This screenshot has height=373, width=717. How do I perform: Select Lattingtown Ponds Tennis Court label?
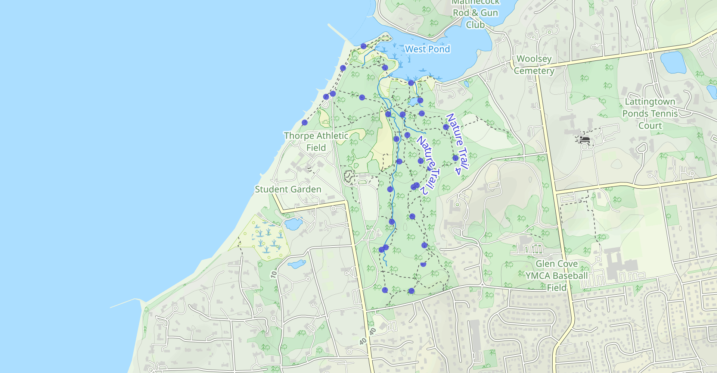click(x=650, y=113)
